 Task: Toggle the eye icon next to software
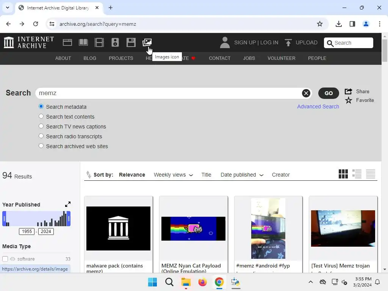(13, 259)
